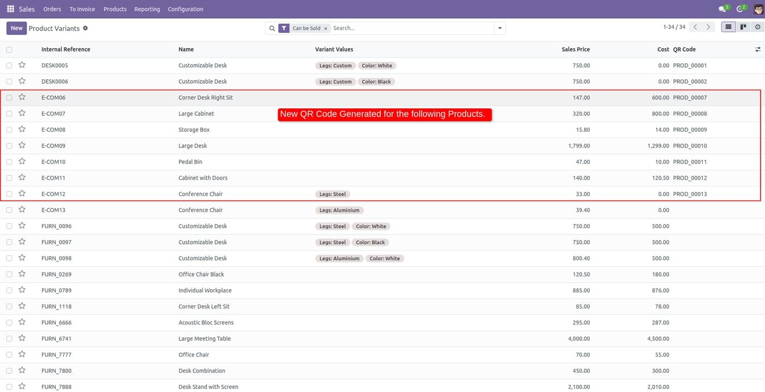Check the FURN_6741 Large Meeting Table row
The height and width of the screenshot is (392, 765).
tap(9, 339)
